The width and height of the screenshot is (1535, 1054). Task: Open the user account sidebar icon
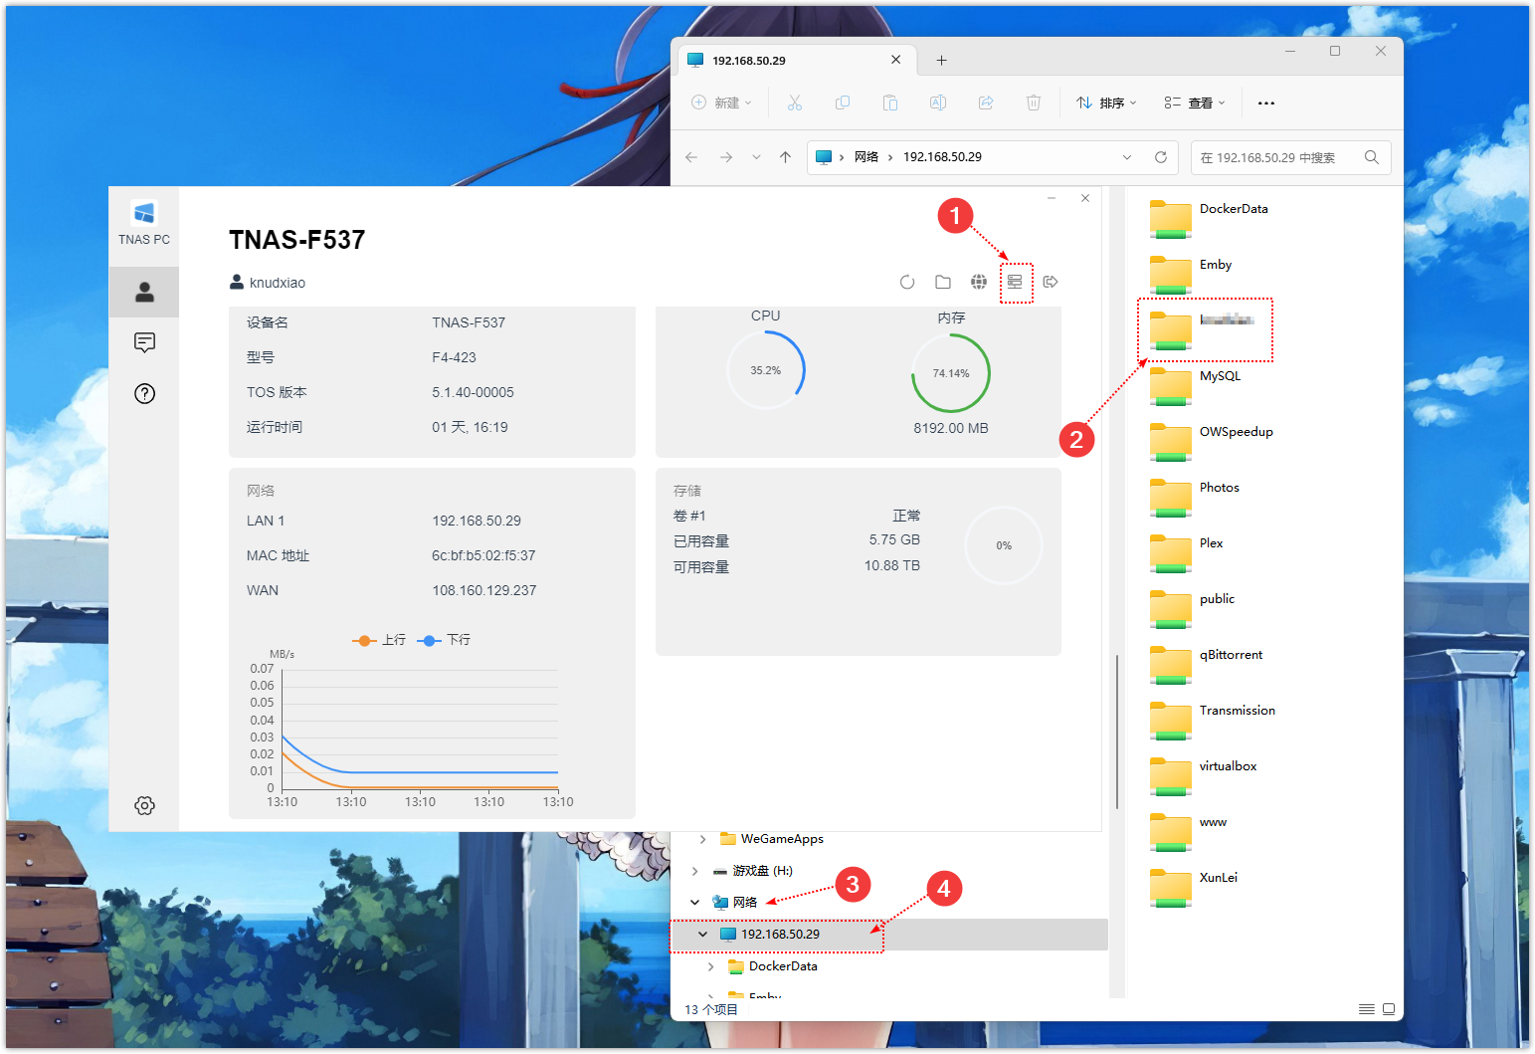(144, 292)
